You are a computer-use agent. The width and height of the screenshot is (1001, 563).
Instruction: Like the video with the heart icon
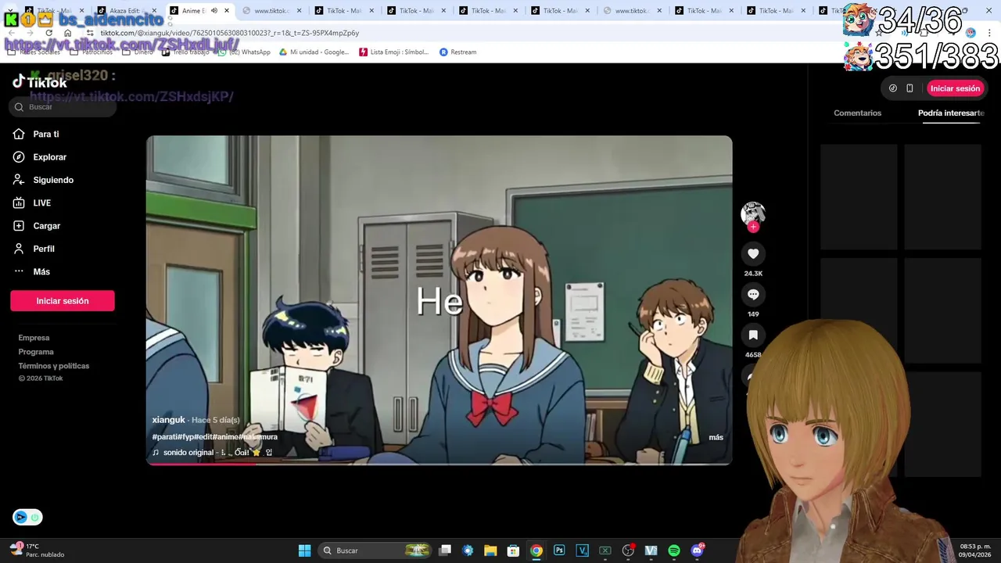coord(753,253)
